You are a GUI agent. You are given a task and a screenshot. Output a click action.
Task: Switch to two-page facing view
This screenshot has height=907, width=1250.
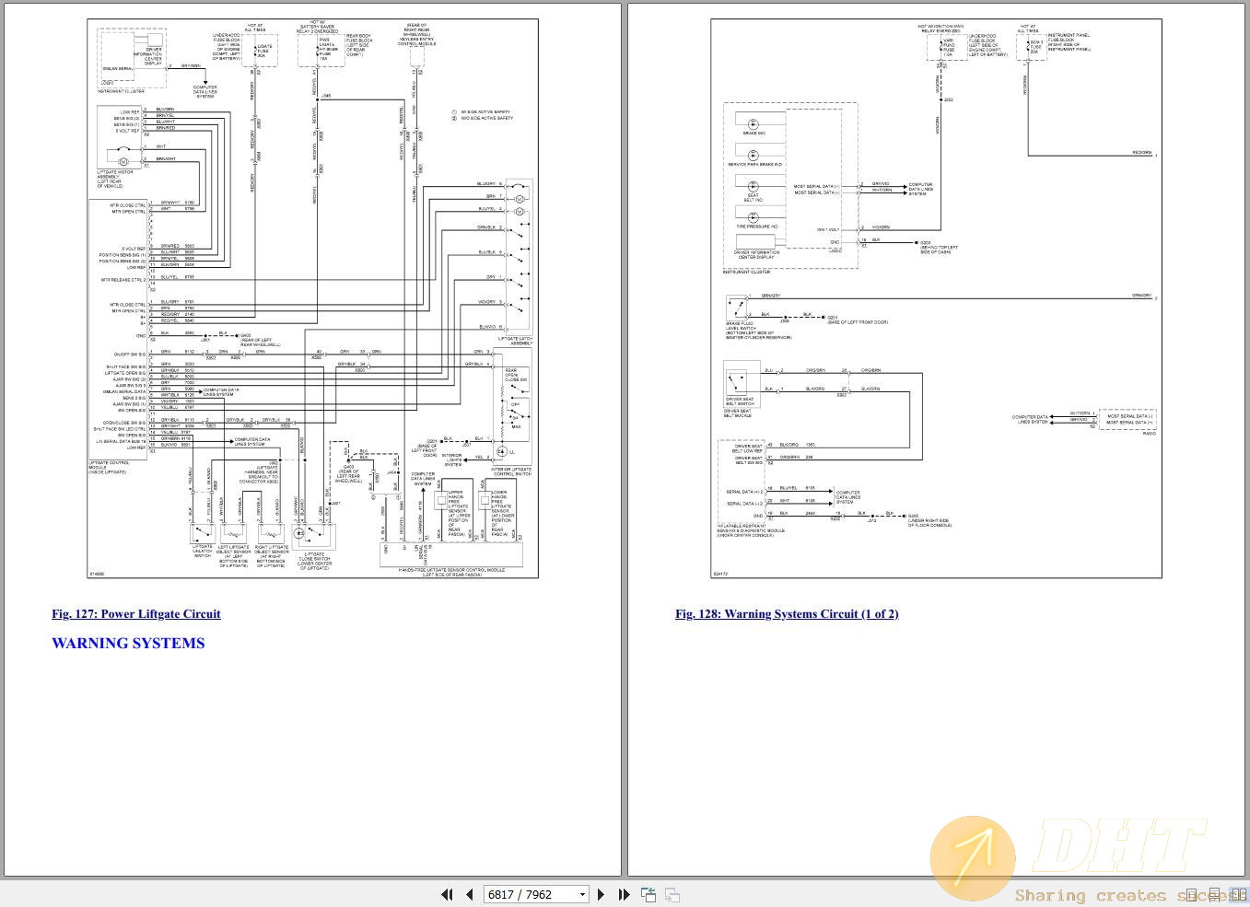point(1239,895)
